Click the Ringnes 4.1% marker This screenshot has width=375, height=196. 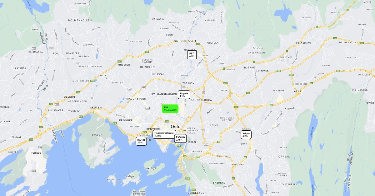[184, 95]
